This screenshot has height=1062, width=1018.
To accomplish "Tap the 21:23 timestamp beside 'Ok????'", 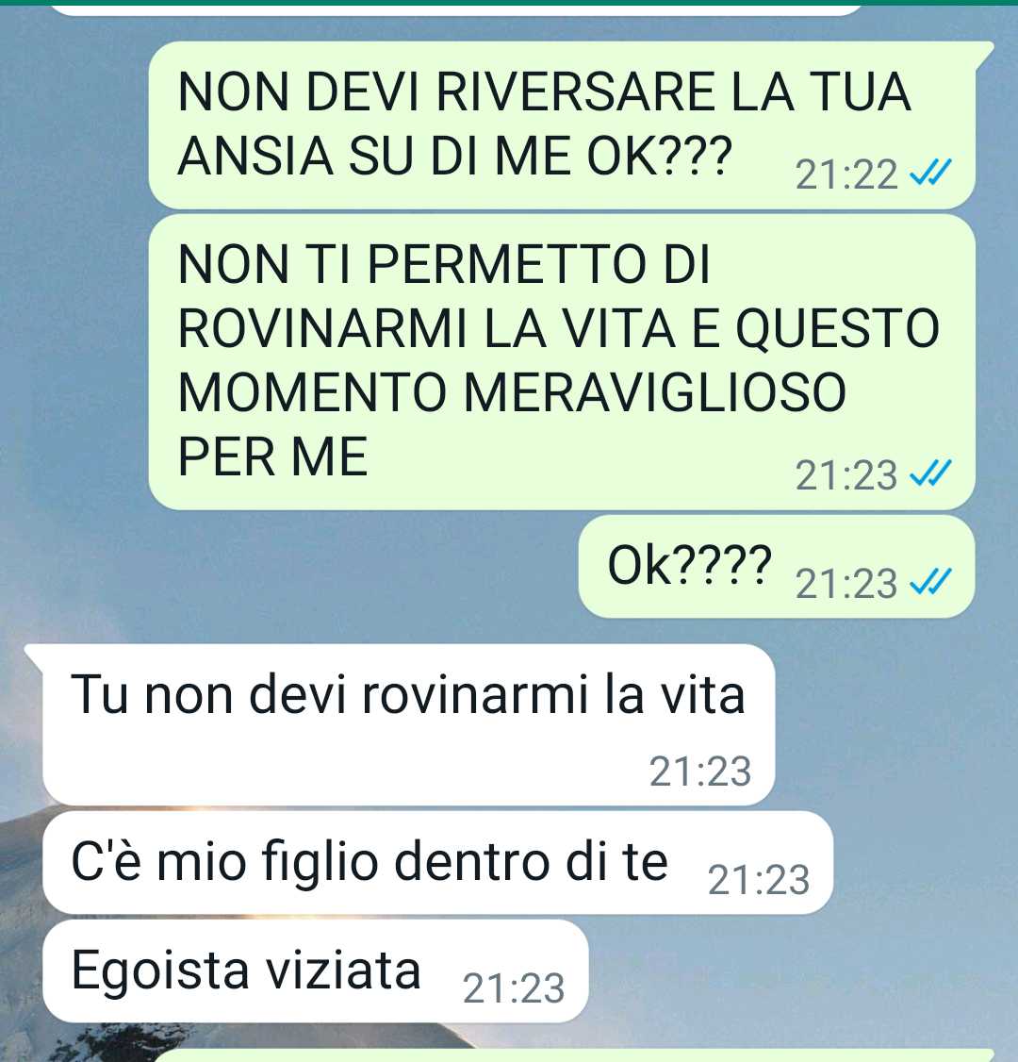I will pos(846,584).
